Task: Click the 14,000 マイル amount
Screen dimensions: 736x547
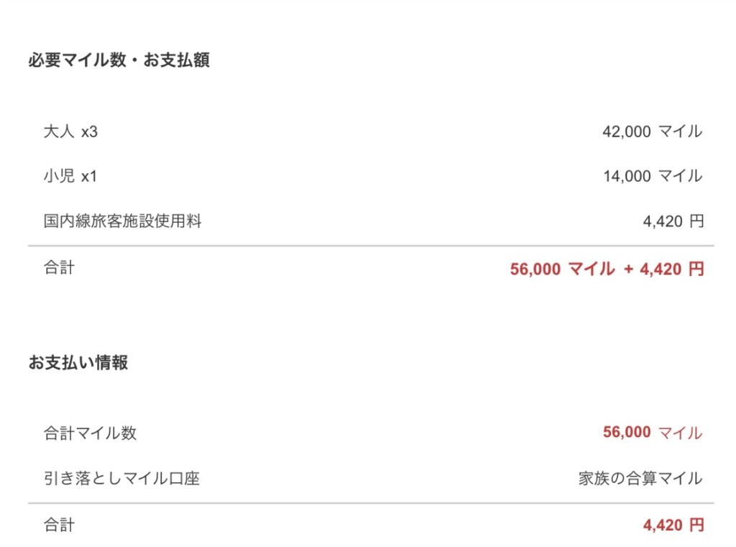Action: tap(653, 176)
